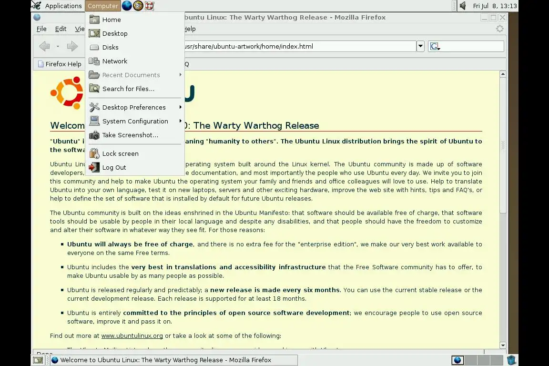Click the Show Desktop button in bottom panel
The image size is (549, 366).
point(38,360)
